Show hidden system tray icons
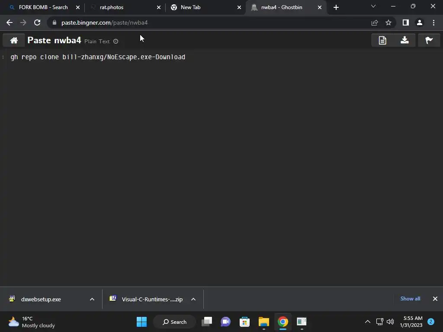The image size is (443, 332). [368, 322]
